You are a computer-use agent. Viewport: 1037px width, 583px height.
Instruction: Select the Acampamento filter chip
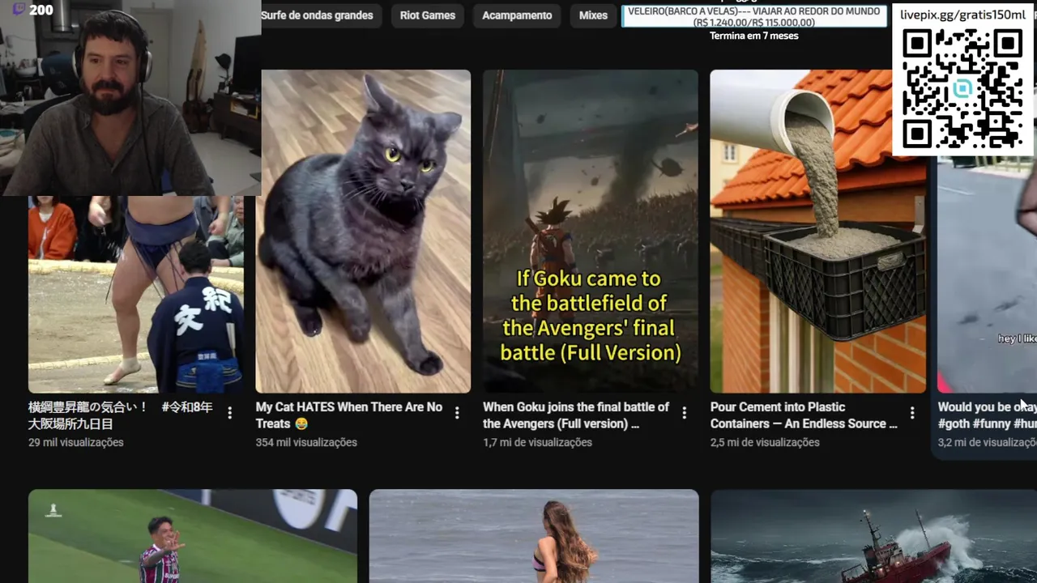pos(517,15)
